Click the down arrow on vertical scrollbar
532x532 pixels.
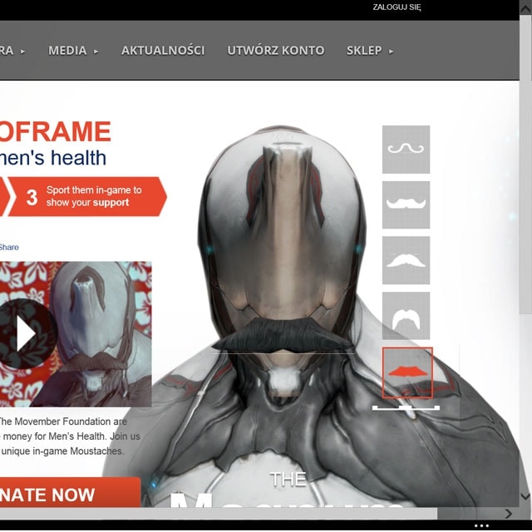pyautogui.click(x=525, y=498)
